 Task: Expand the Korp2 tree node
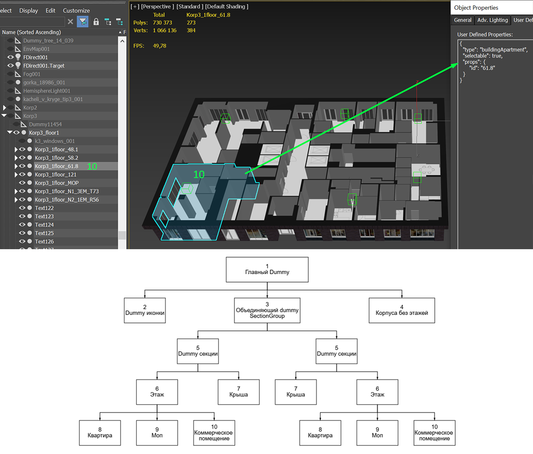[4, 108]
